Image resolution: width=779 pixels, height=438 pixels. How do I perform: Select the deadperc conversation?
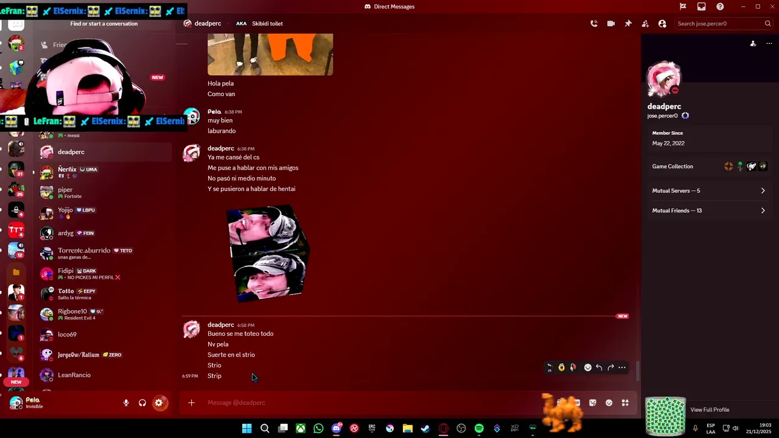pos(105,152)
